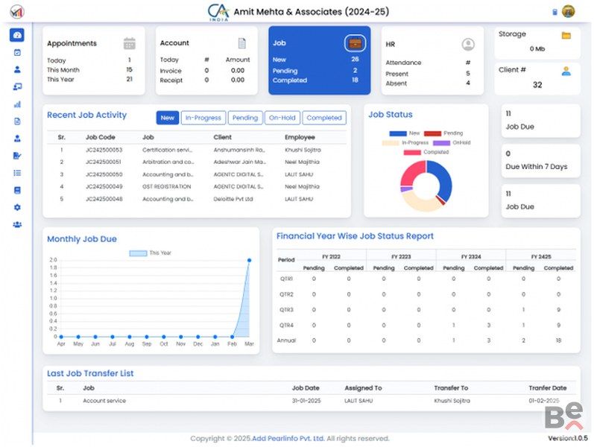Open the bar chart icon in sidebar
The height and width of the screenshot is (447, 594).
tap(17, 104)
